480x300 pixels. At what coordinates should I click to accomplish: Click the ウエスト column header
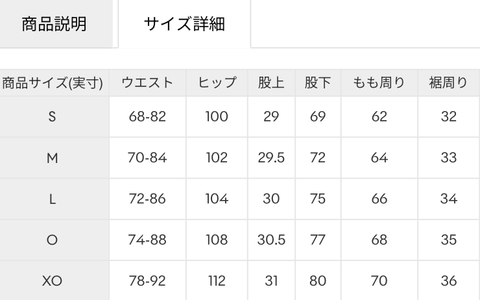148,83
